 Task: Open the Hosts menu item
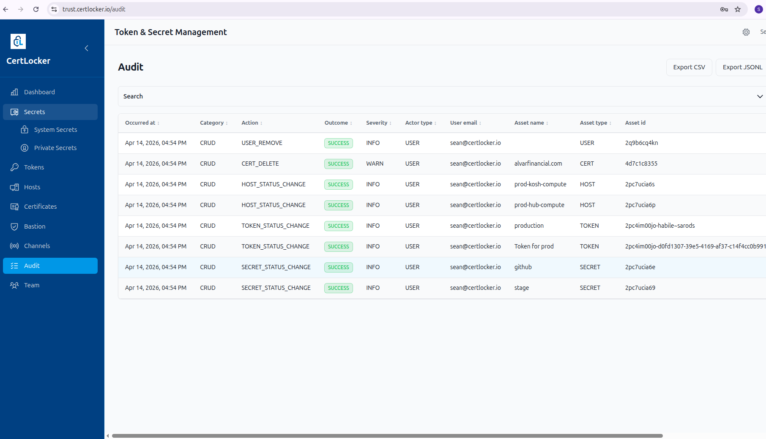(50, 187)
